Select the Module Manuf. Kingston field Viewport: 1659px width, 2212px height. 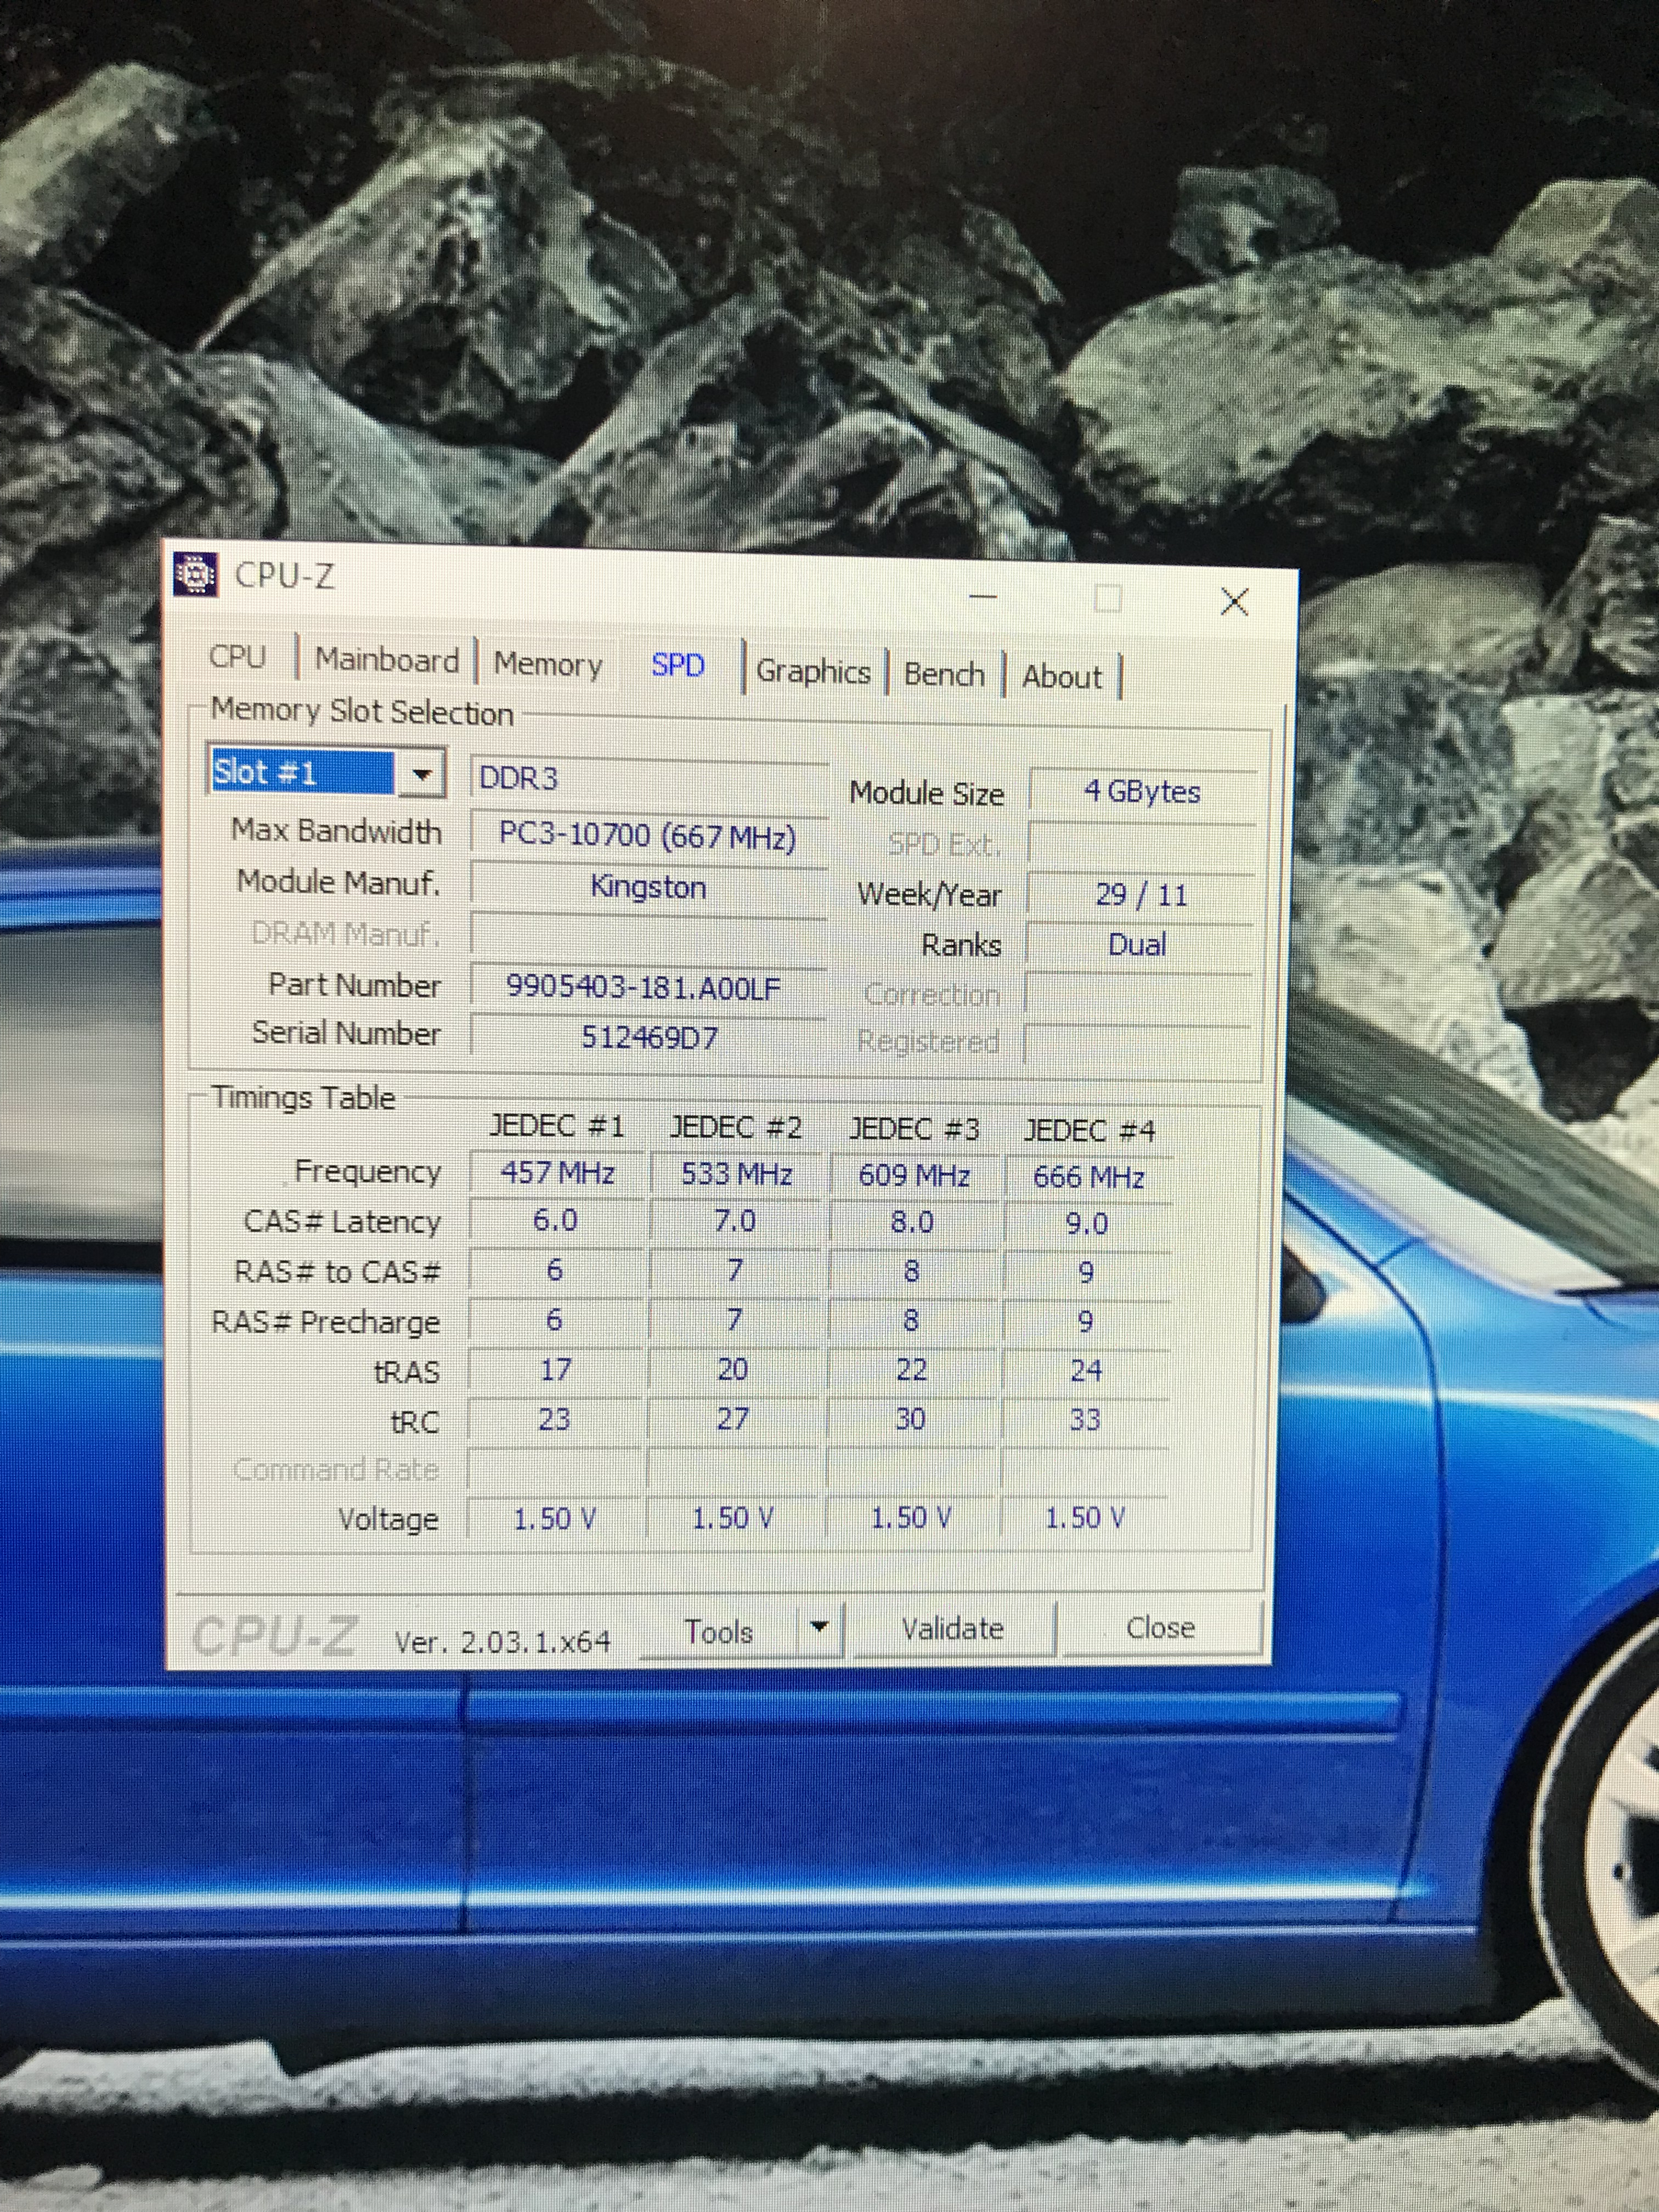pos(647,887)
